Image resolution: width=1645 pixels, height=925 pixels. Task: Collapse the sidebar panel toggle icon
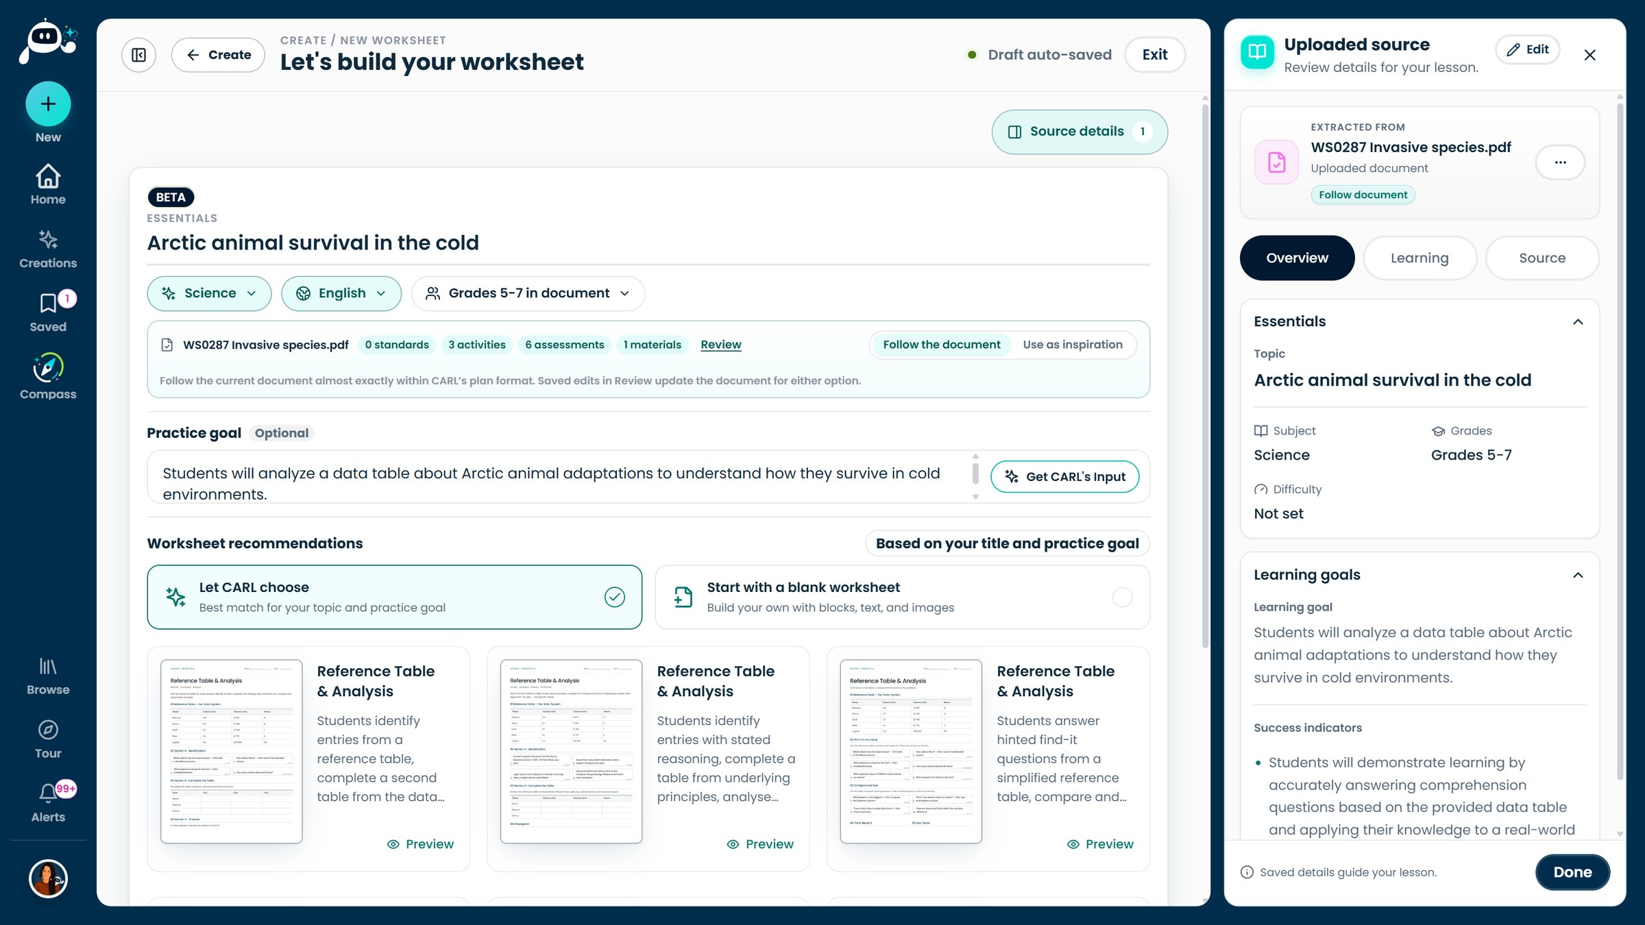coord(138,55)
